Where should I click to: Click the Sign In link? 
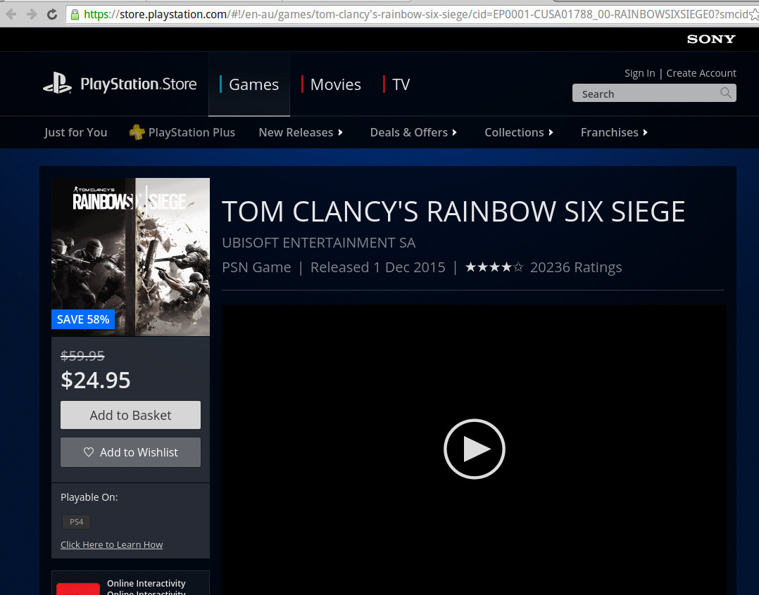(x=639, y=73)
